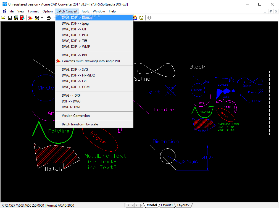This screenshot has width=279, height=208.
Task: Click the Open file folder icon
Action: (x=3, y=18)
